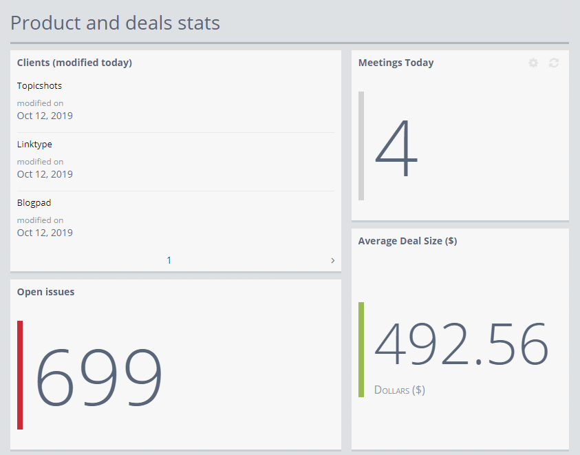Select page 1 in Clients pagination
This screenshot has height=455, width=580.
tap(169, 260)
